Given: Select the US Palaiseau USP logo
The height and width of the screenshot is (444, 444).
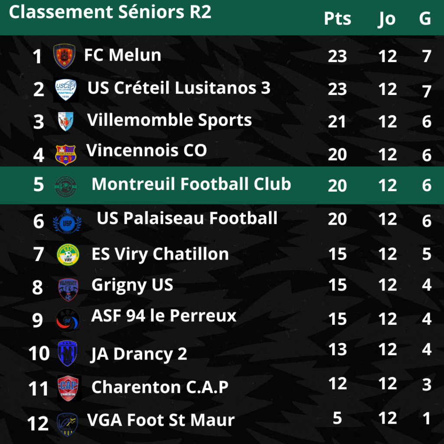Looking at the screenshot, I should [x=67, y=221].
